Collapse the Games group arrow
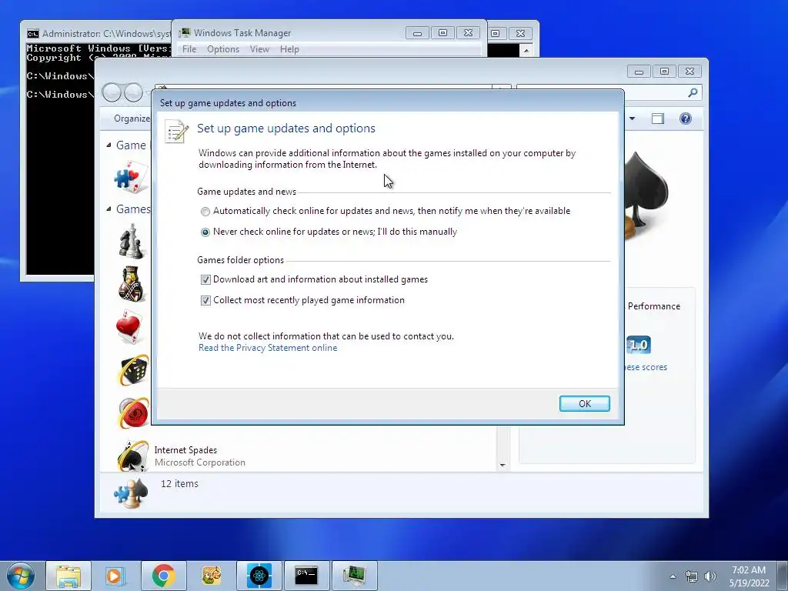The height and width of the screenshot is (591, 788). 109,209
